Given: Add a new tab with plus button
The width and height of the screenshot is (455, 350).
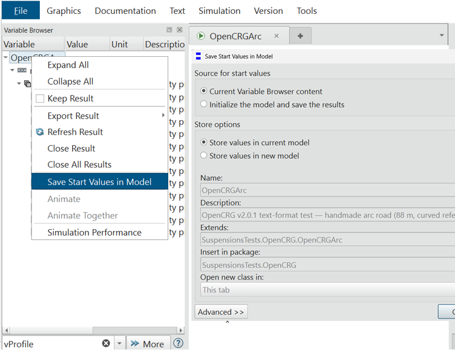Looking at the screenshot, I should [300, 36].
